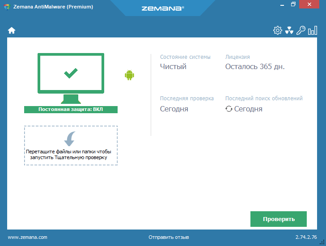This screenshot has height=246, width=326.
Task: Click the protected monitor checkmark graphic
Action: (71, 78)
